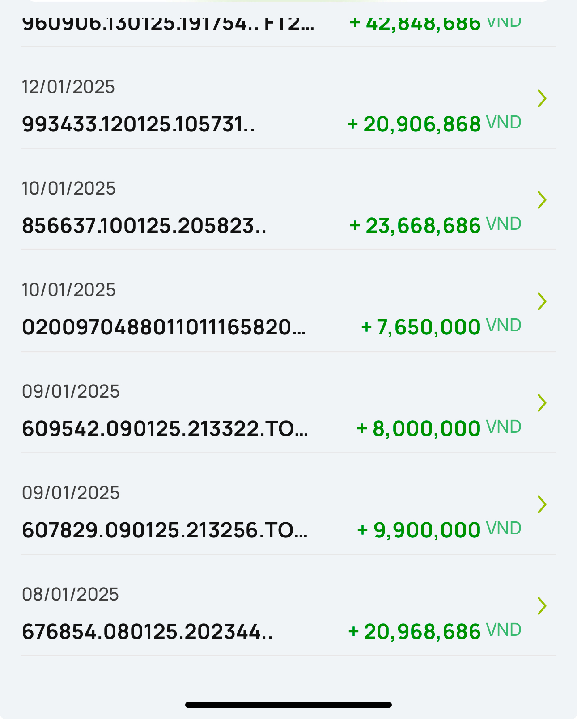Click the 08/01/2025 date label
This screenshot has height=719, width=577.
click(x=70, y=594)
